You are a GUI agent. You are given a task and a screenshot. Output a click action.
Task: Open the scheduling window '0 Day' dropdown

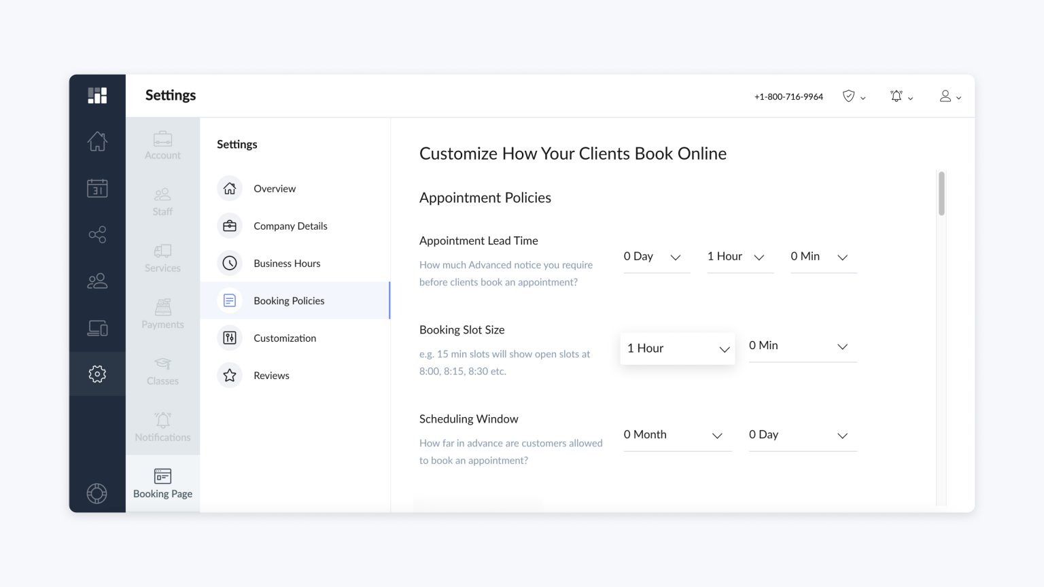(x=803, y=435)
